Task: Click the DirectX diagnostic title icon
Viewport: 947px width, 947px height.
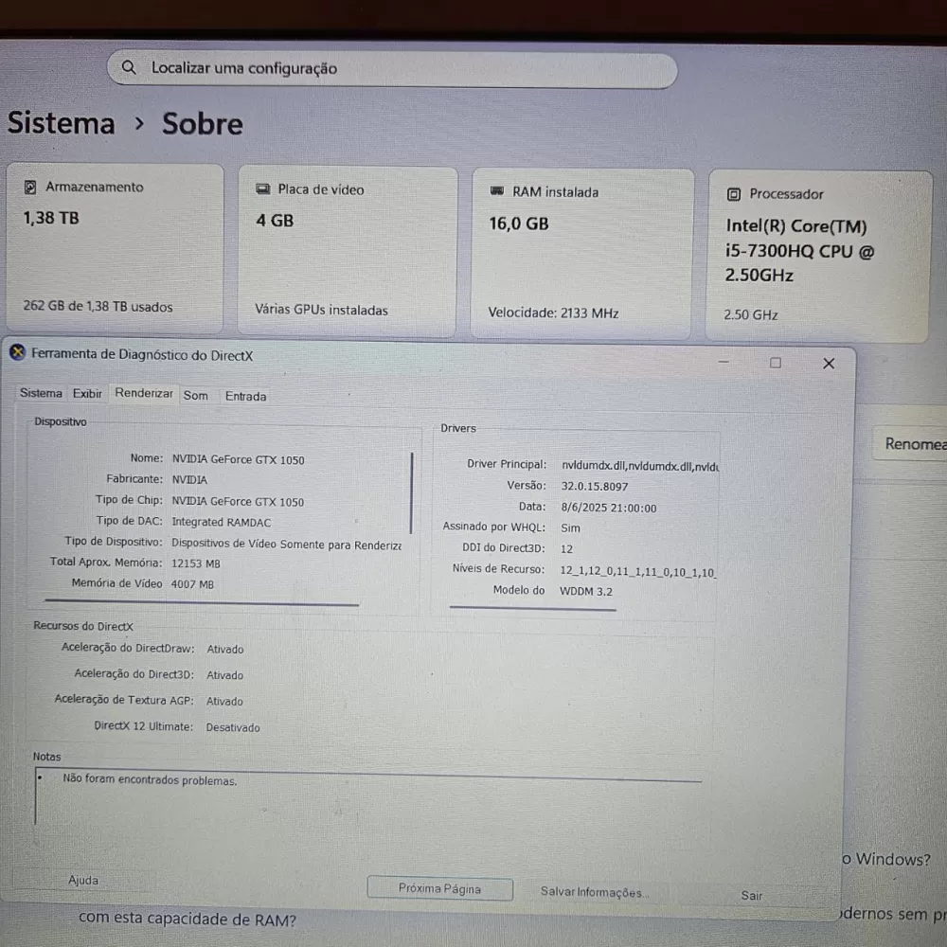Action: [18, 353]
